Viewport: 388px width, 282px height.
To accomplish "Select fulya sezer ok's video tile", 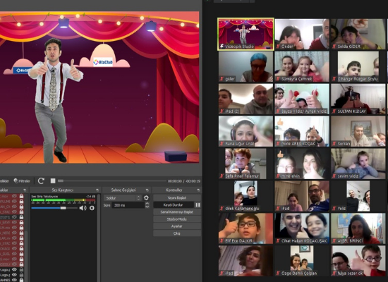I will pyautogui.click(x=358, y=261).
